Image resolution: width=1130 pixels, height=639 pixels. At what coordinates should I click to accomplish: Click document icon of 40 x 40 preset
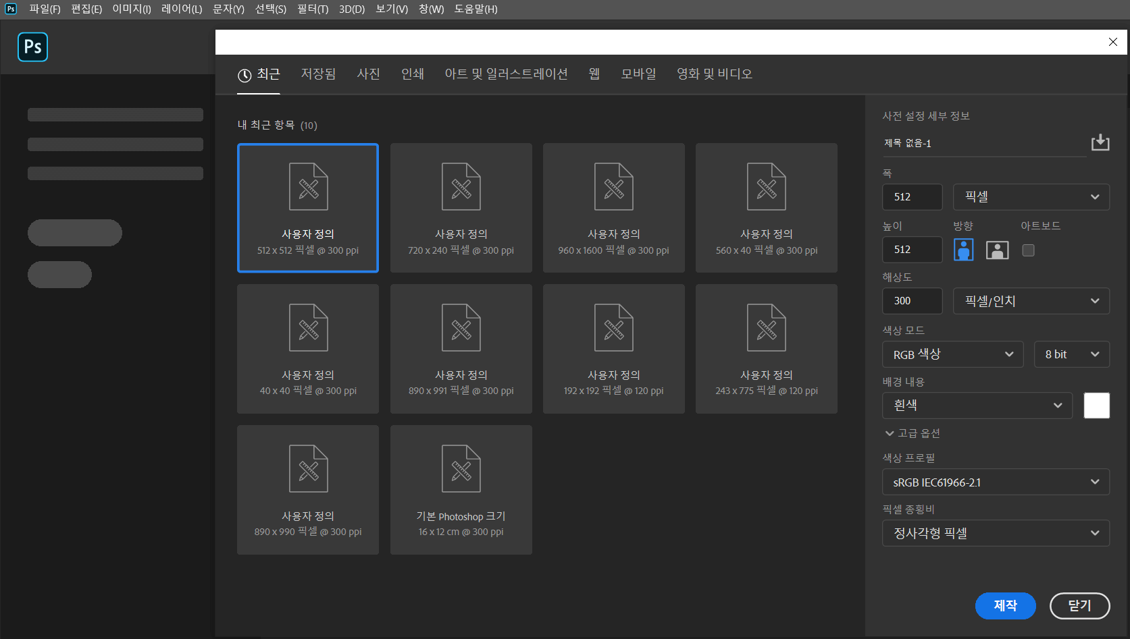(309, 327)
